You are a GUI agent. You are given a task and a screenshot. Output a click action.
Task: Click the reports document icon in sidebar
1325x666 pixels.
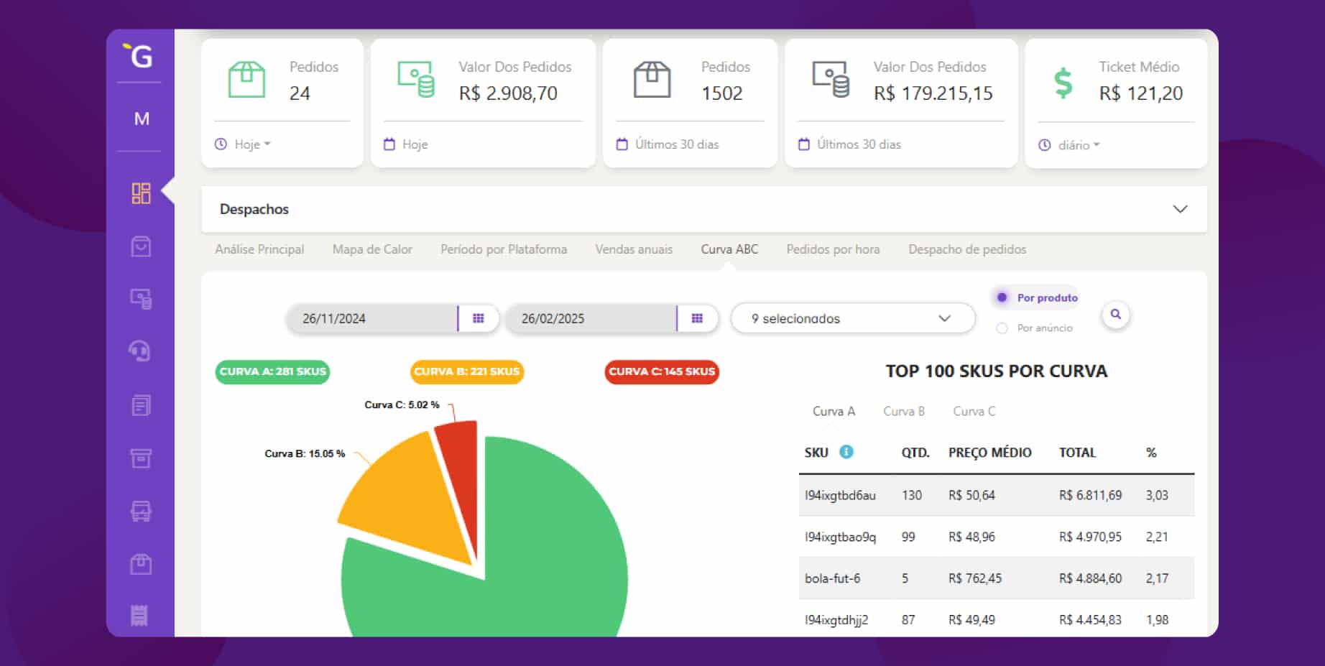pos(141,404)
